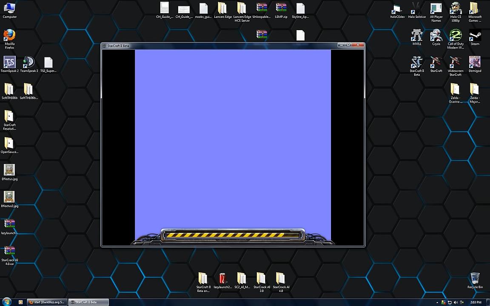
Task: Open the Steam desktop shortcut
Action: coord(475,36)
